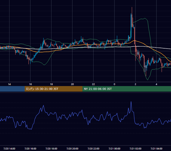171x151 pixels.
Task: Click the 7/21 00:00 date label
Action: coord(114,148)
